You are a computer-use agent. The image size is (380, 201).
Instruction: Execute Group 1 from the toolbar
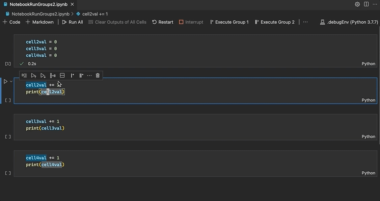pyautogui.click(x=229, y=22)
